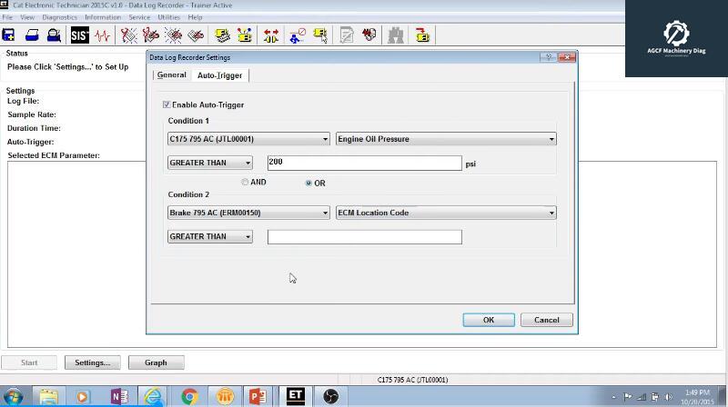The image size is (728, 407).
Task: Switch to the General tab
Action: point(171,74)
